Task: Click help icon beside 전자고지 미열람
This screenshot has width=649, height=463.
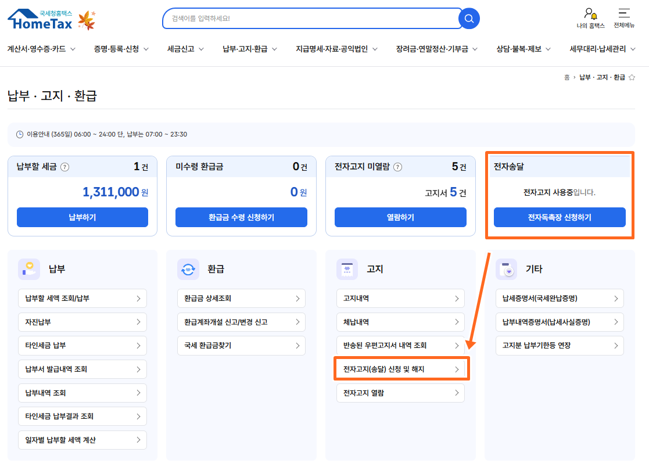Action: [399, 166]
